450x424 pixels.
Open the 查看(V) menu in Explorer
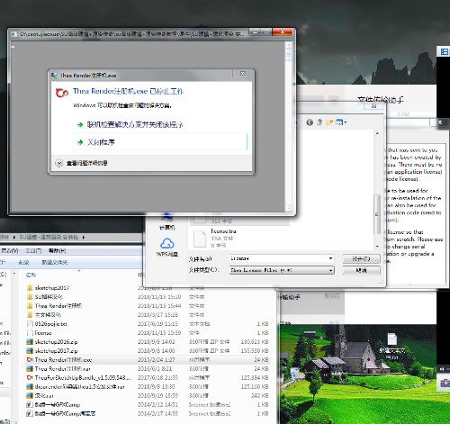click(10, 250)
